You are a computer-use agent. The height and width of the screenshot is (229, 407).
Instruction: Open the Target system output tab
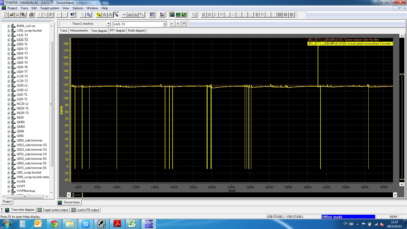53,210
